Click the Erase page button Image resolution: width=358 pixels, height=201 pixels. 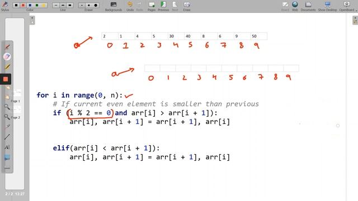(186, 6)
